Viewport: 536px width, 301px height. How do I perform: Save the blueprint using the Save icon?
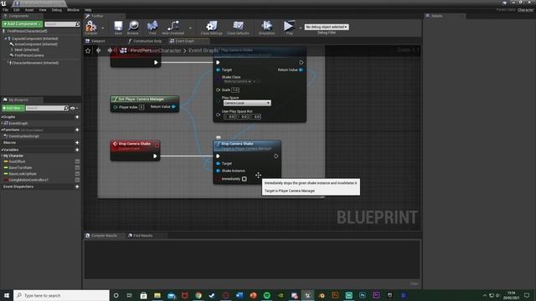tap(118, 27)
